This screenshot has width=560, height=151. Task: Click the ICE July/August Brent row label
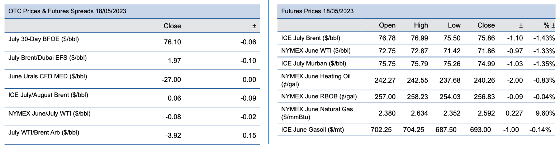coord(48,95)
